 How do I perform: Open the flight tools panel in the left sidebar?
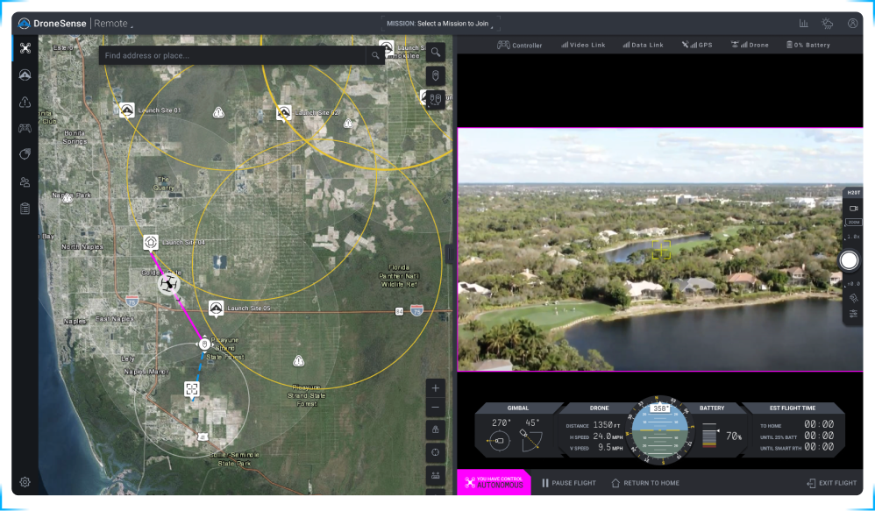coord(25,47)
